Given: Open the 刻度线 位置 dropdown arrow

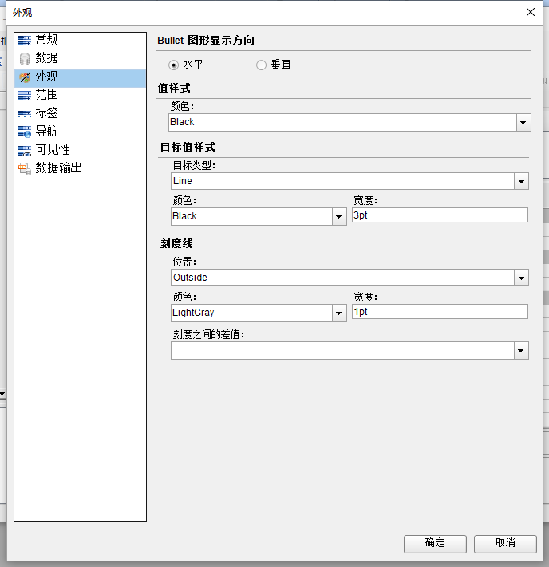Looking at the screenshot, I should pos(521,278).
